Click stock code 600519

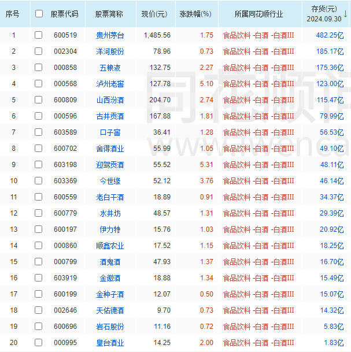(65, 35)
